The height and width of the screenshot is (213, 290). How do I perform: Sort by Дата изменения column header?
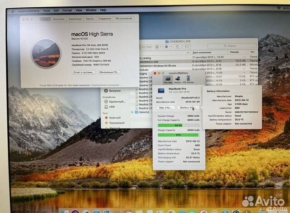tap(202, 53)
